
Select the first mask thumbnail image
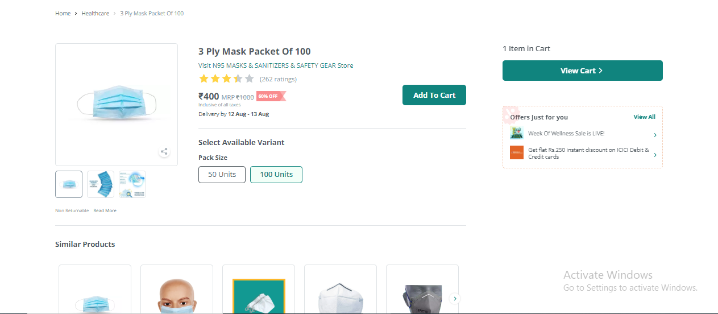click(x=69, y=184)
